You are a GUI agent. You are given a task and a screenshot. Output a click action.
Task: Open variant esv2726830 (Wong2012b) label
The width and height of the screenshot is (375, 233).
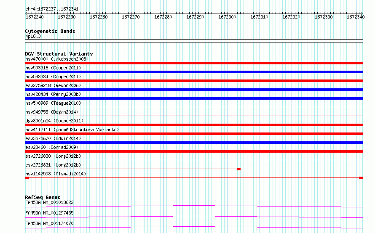tap(53, 156)
